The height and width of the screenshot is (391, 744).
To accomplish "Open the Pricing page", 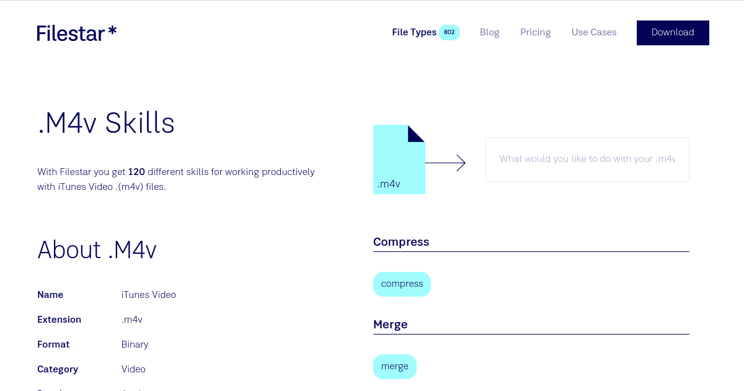I will [x=536, y=32].
